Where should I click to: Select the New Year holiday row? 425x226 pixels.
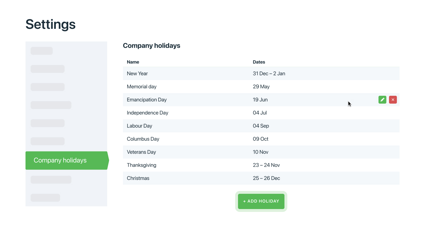click(x=137, y=73)
